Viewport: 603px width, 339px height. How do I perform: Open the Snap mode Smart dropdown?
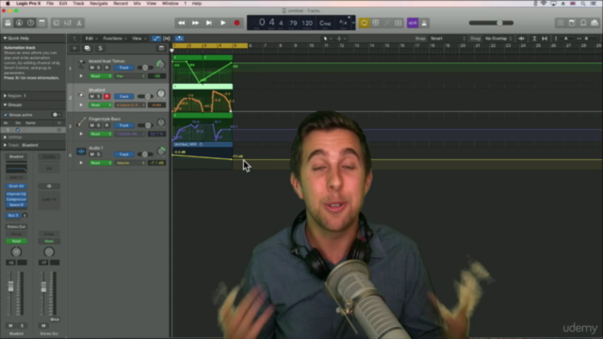coord(448,39)
